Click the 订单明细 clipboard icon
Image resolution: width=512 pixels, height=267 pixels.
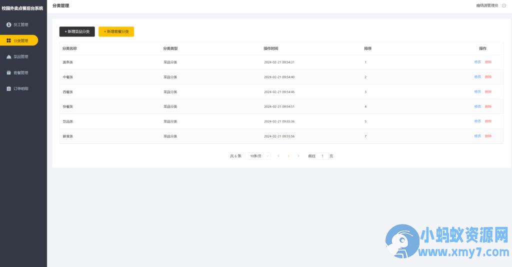9,89
